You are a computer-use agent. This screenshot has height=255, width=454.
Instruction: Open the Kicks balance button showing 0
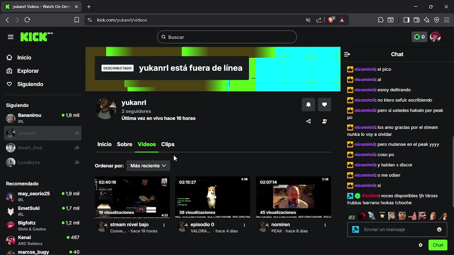click(x=419, y=37)
